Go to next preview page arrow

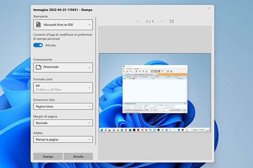click(x=161, y=21)
